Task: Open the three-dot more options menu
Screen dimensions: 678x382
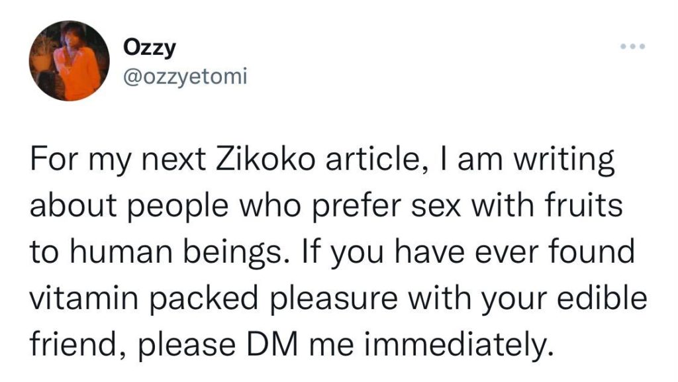Action: (632, 48)
